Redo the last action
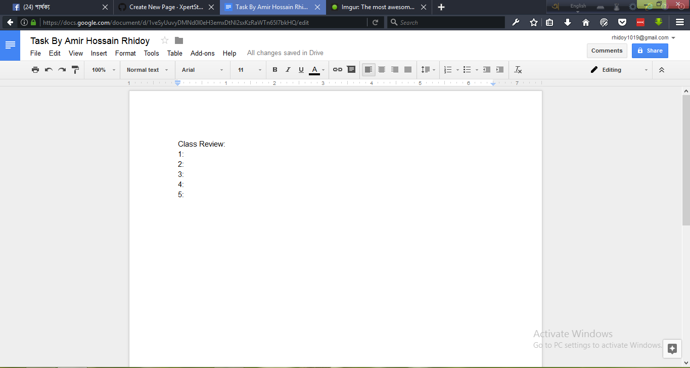This screenshot has height=368, width=690. [x=62, y=70]
